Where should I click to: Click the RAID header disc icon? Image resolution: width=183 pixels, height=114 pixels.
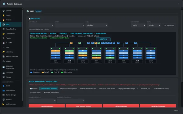(28, 11)
